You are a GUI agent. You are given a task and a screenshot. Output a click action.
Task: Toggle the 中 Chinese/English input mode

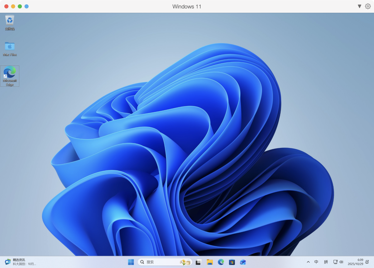point(316,262)
